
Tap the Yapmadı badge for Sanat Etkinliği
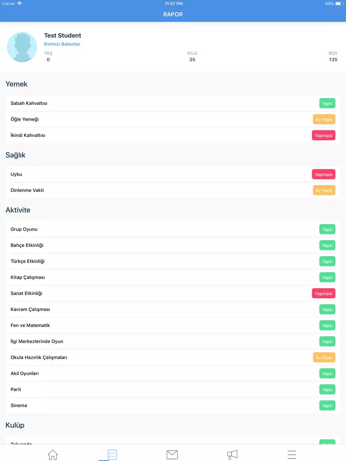323,293
